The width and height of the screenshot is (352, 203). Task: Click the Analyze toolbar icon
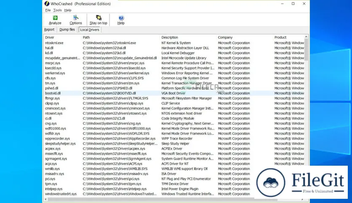55,18
